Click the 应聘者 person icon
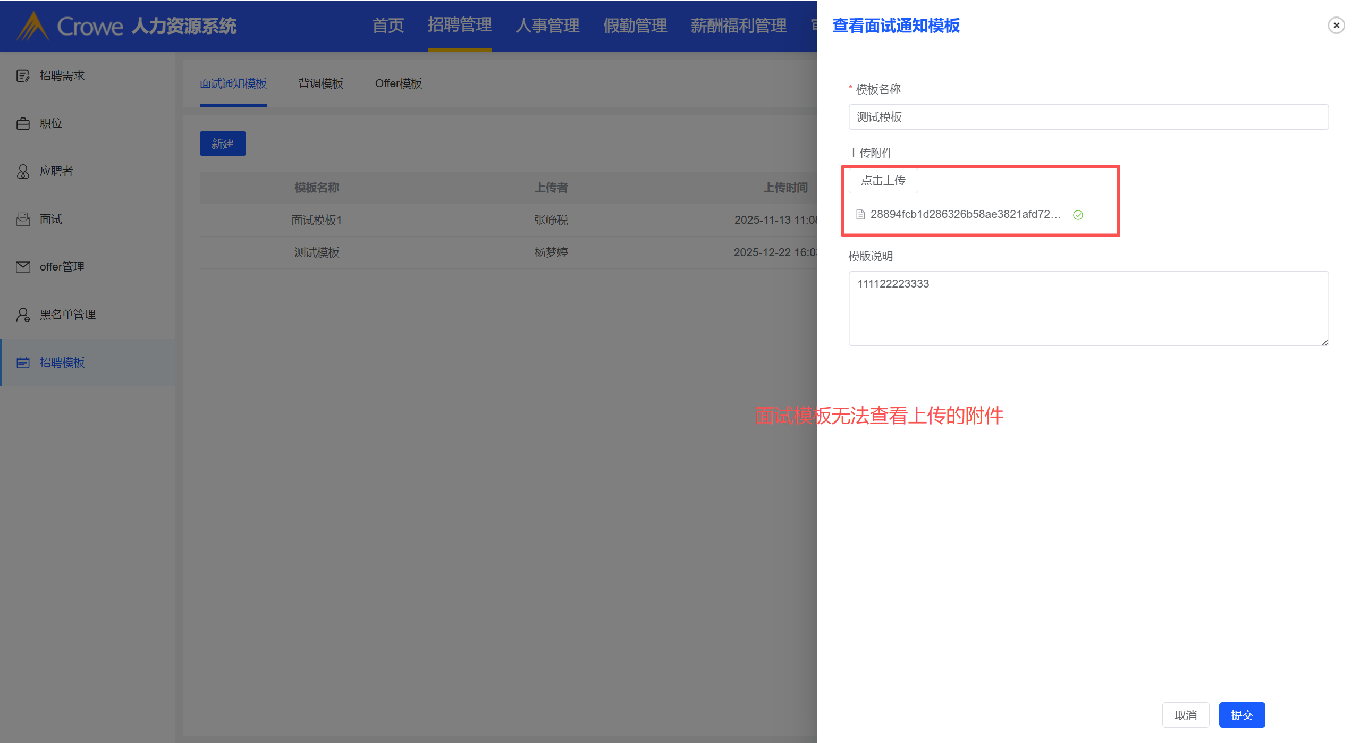Screen dimensions: 1360x743 [23, 171]
